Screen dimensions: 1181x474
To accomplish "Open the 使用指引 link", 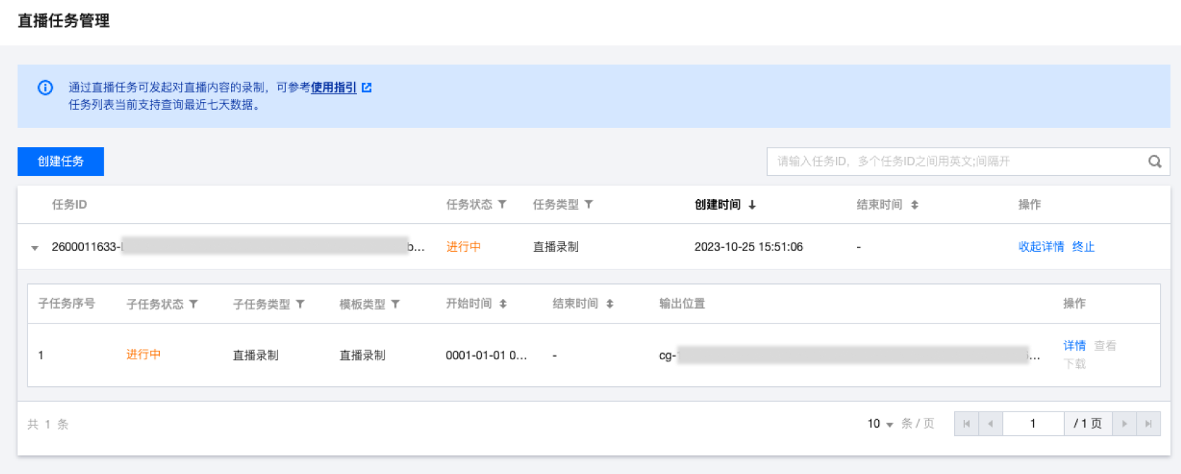I will tap(333, 88).
